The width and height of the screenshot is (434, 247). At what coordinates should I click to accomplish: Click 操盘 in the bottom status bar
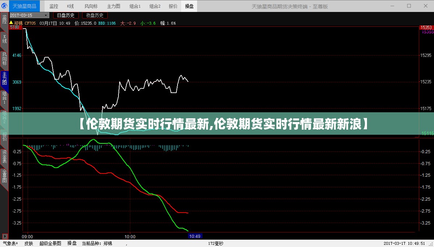(x=72, y=244)
